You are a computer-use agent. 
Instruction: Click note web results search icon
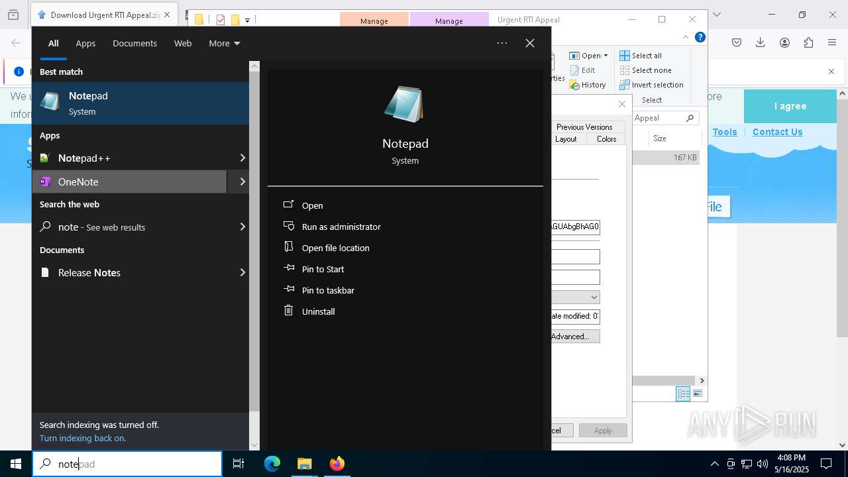coord(45,227)
